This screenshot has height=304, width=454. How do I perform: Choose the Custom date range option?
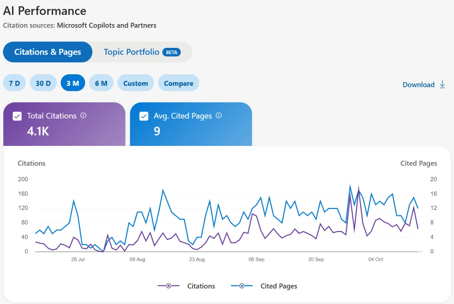click(x=136, y=83)
